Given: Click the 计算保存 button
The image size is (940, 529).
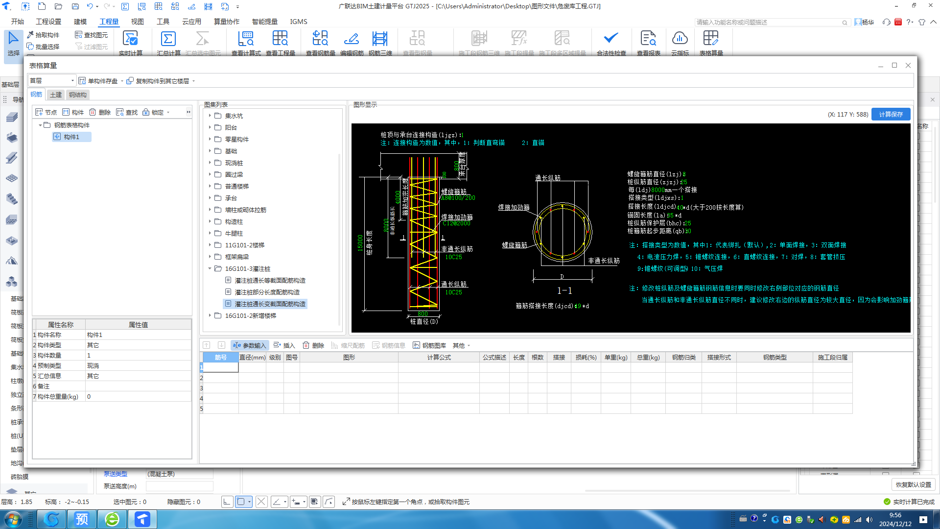Looking at the screenshot, I should (891, 114).
